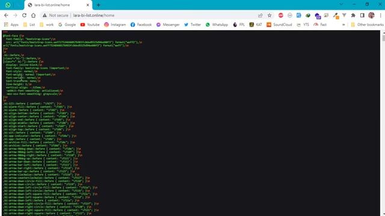Open the List bookmarks folder
The width and height of the screenshot is (385, 216).
pos(29,25)
